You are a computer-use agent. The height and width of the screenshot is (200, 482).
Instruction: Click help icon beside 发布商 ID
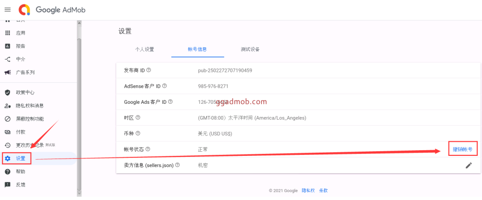tap(149, 70)
